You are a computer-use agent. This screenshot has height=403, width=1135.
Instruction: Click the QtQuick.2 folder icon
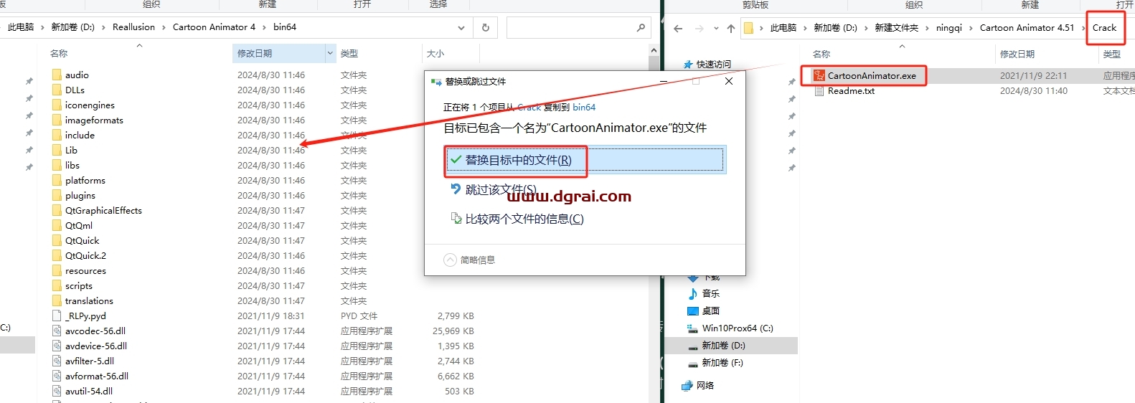coord(57,255)
